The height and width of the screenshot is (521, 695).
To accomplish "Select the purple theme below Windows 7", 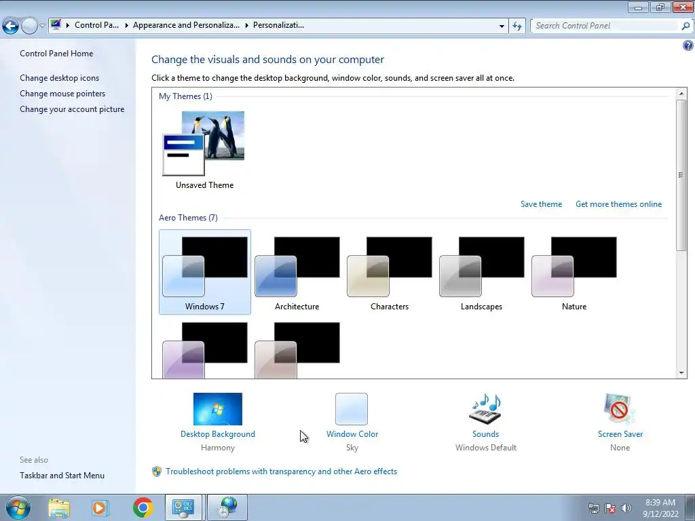I will [x=205, y=350].
